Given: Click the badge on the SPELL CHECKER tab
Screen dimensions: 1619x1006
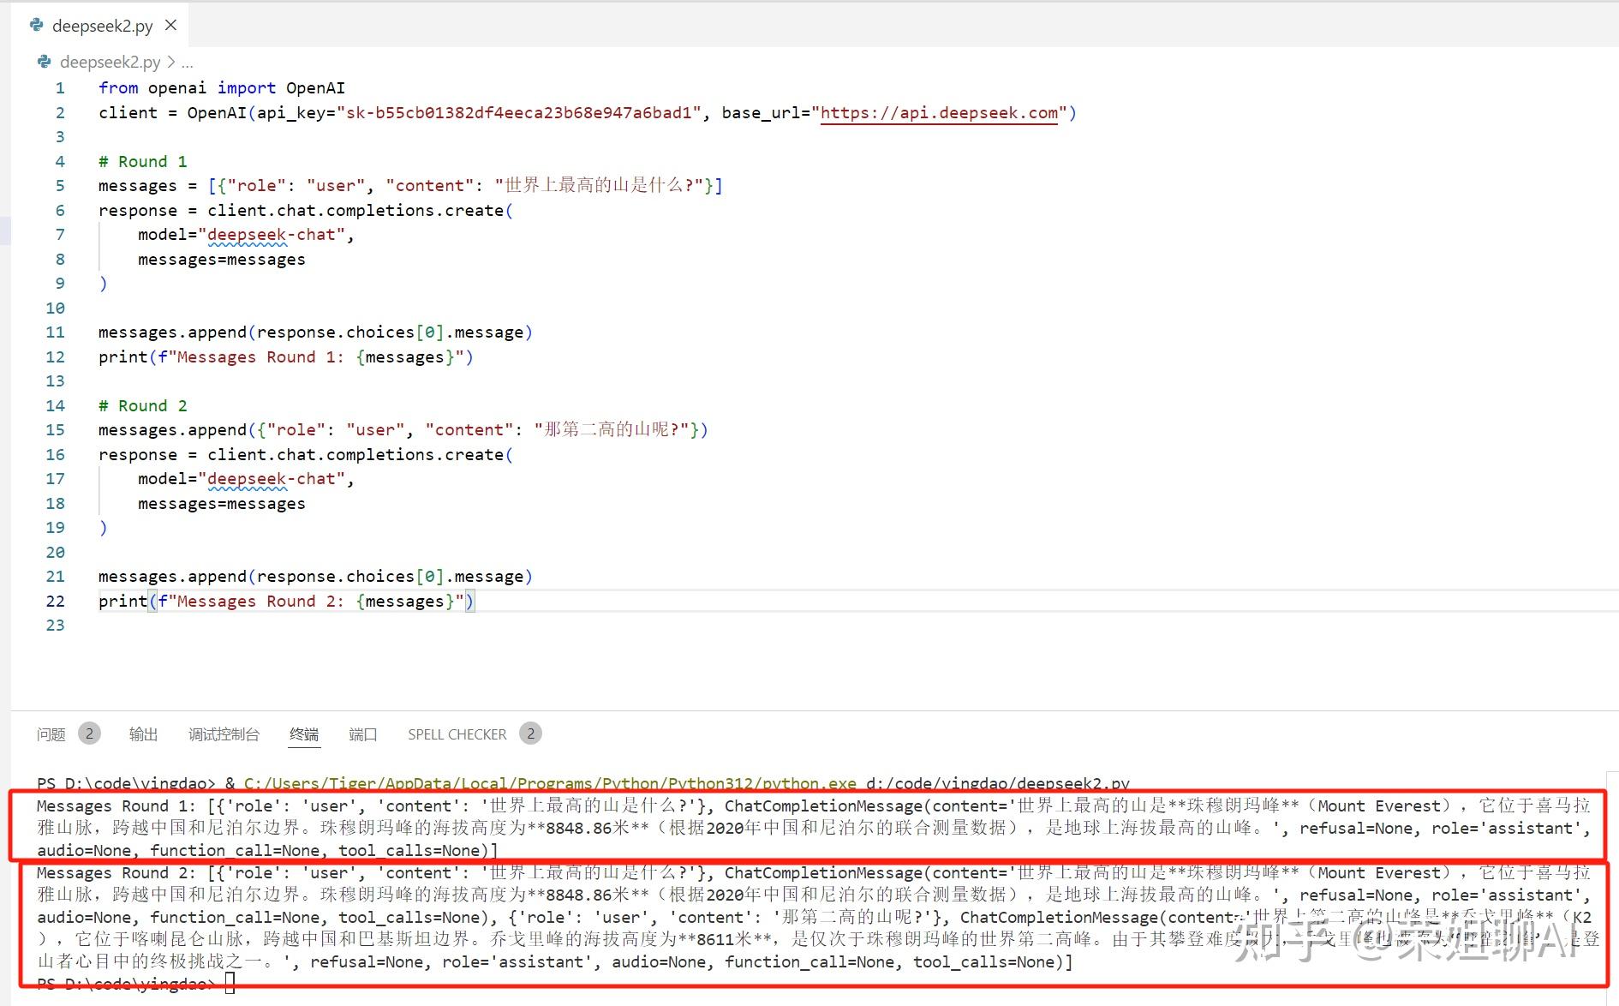Looking at the screenshot, I should [530, 734].
